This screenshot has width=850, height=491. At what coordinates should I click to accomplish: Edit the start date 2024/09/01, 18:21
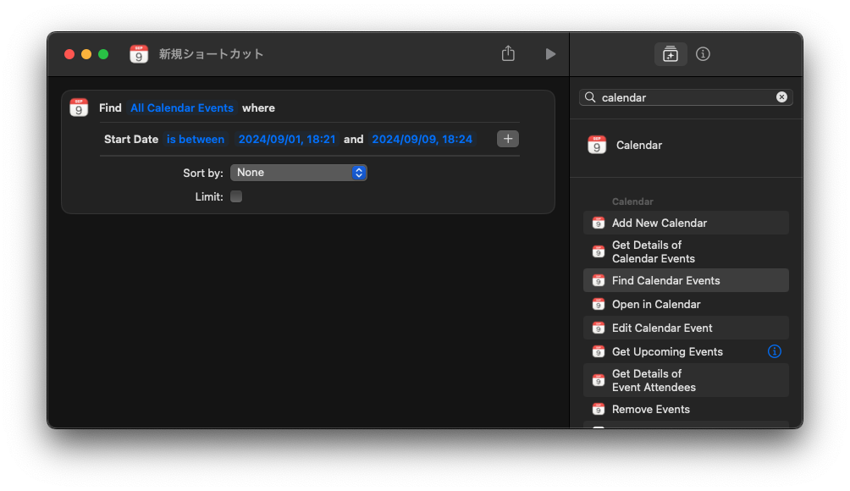287,140
